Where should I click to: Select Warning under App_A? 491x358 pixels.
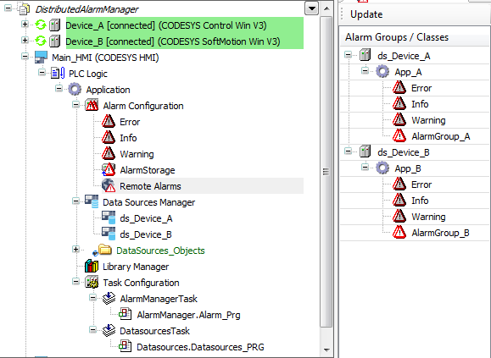pyautogui.click(x=428, y=120)
